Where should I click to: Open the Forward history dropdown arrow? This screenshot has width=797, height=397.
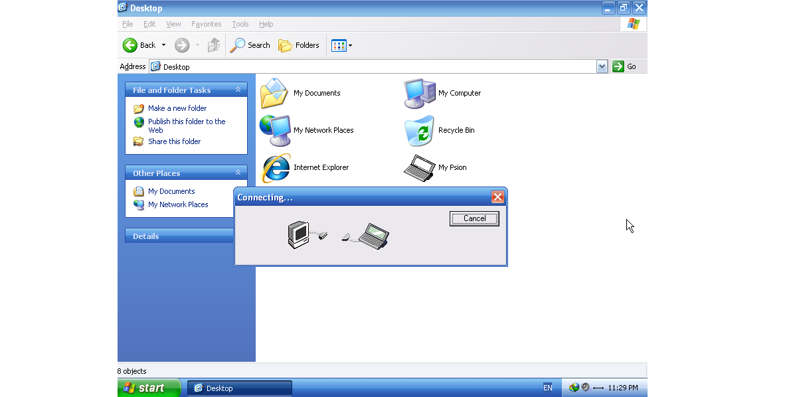[197, 45]
